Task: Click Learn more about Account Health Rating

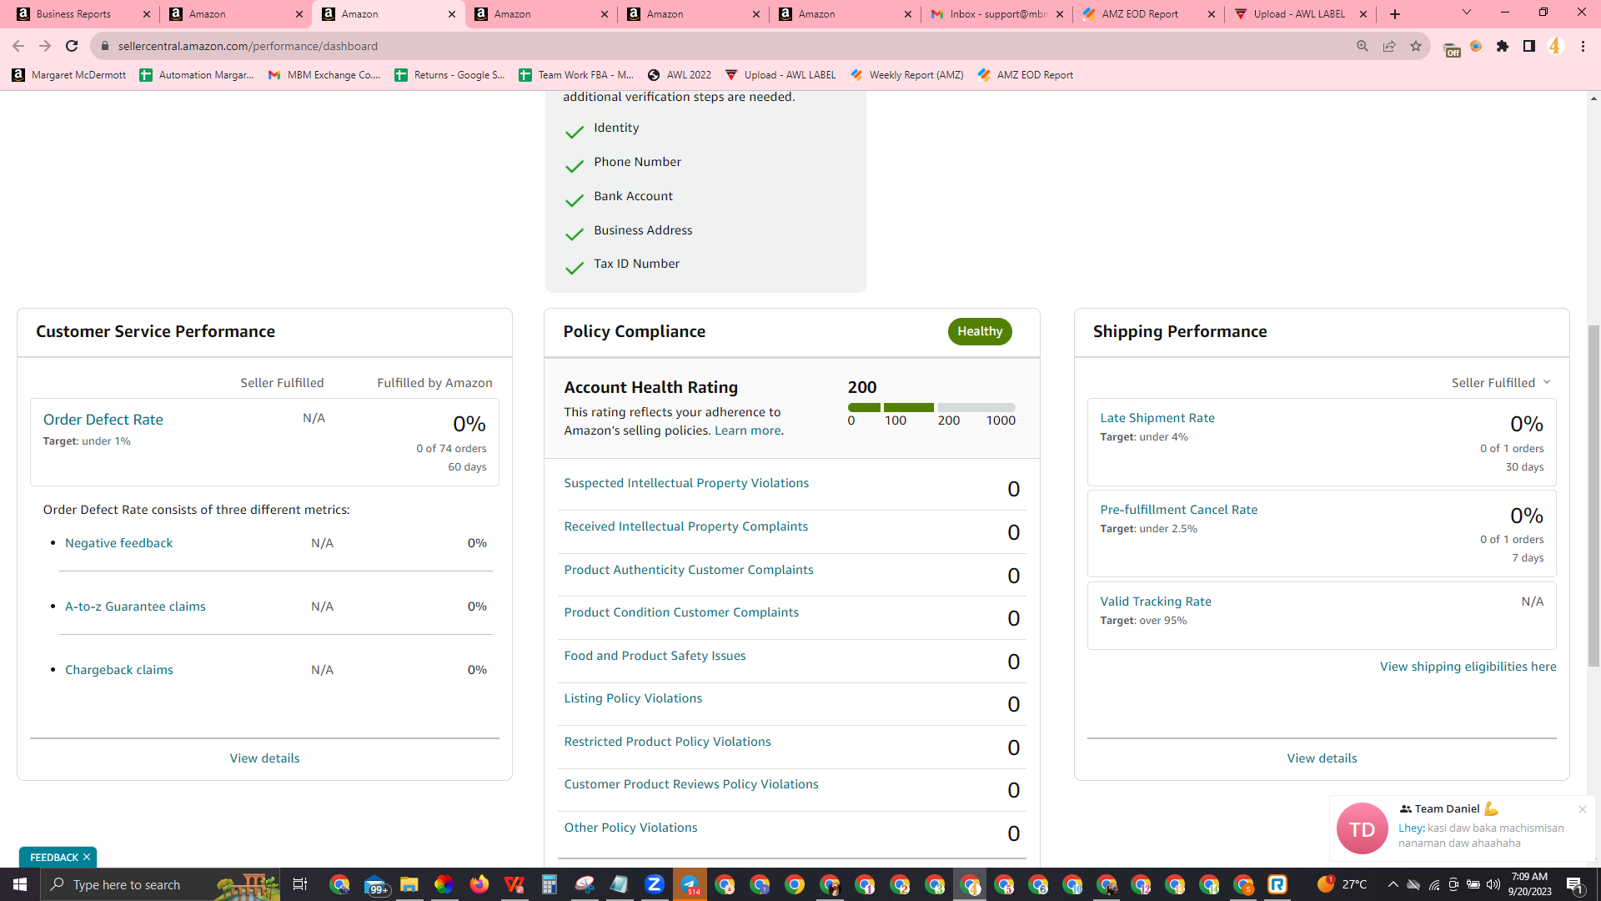Action: pyautogui.click(x=747, y=430)
